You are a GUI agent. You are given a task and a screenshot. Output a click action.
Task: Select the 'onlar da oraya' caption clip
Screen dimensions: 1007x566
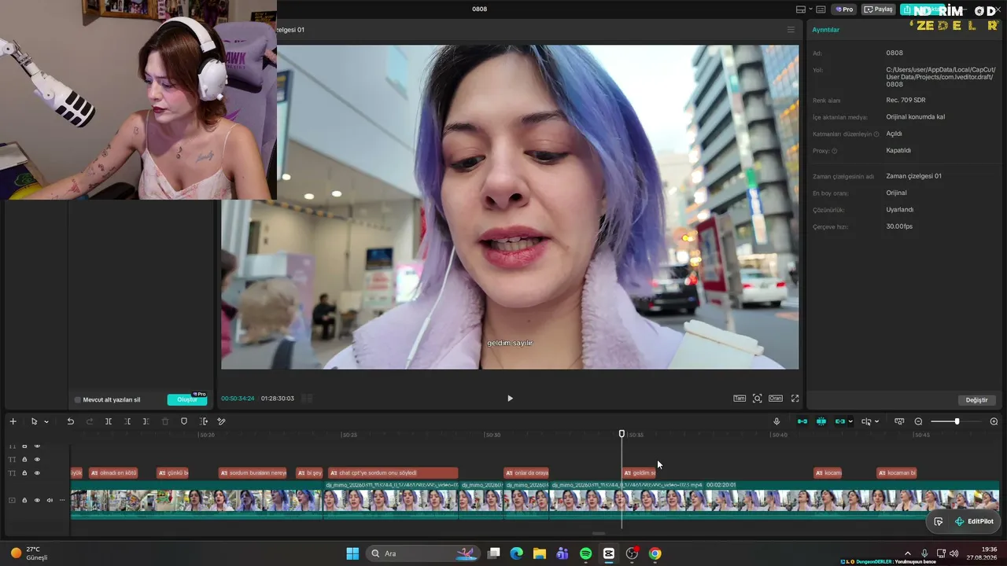[x=526, y=473]
